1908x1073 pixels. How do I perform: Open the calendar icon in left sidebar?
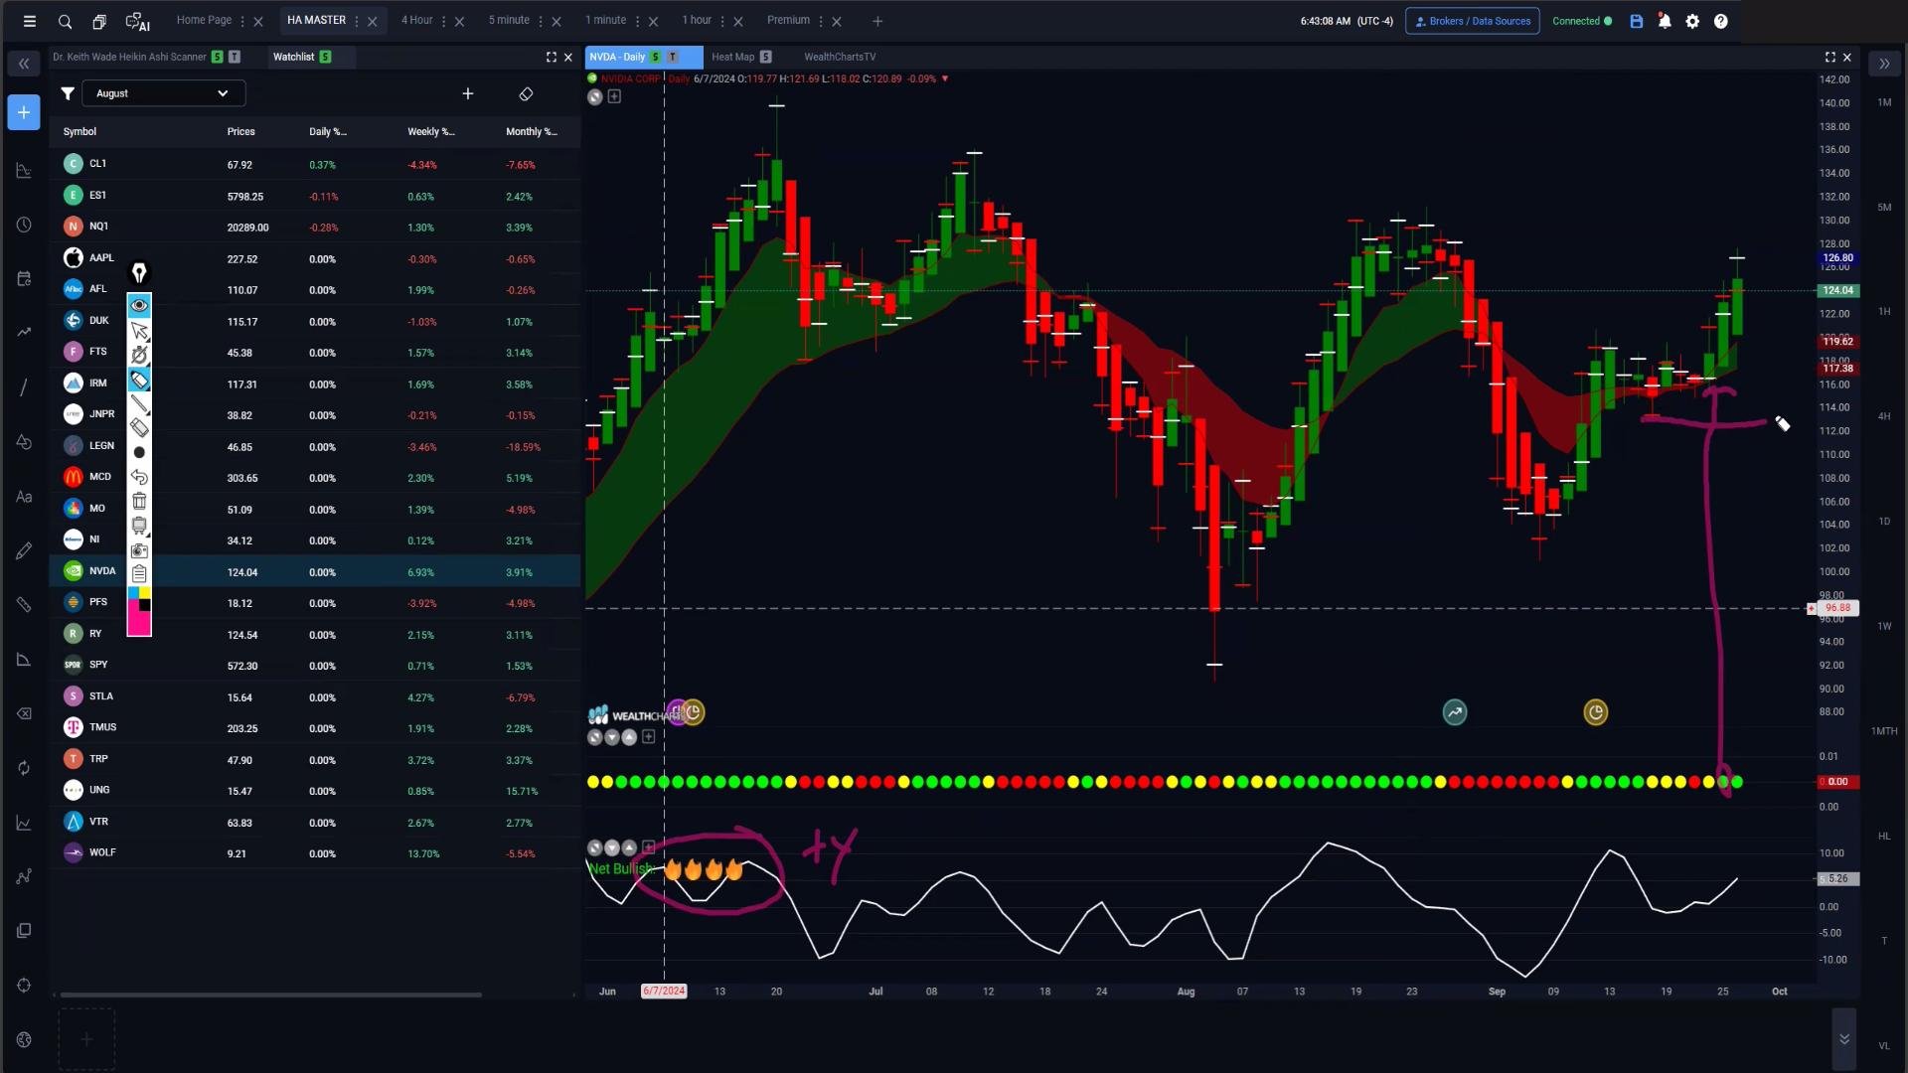pyautogui.click(x=24, y=279)
